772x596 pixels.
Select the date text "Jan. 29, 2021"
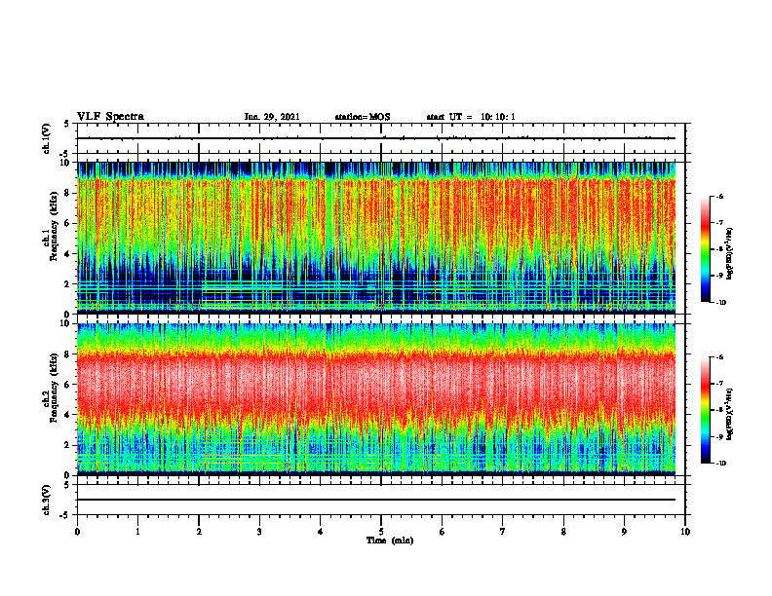[272, 117]
